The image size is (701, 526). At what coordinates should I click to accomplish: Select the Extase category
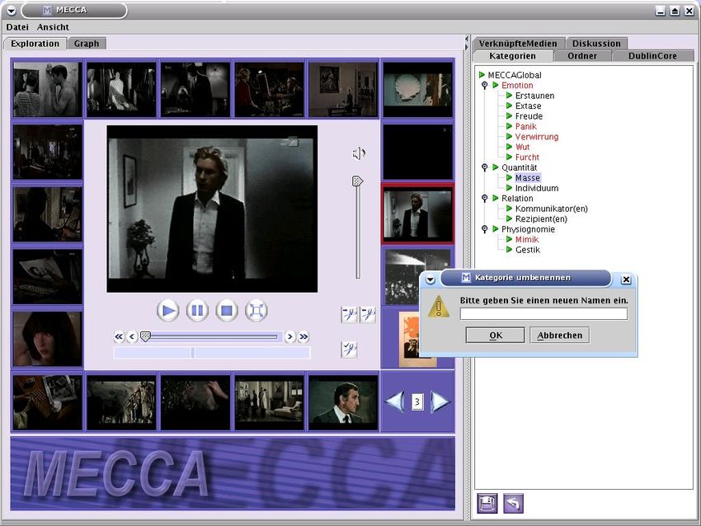click(x=528, y=106)
